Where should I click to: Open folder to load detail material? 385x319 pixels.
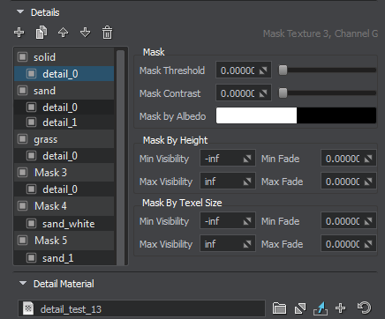[279, 308]
